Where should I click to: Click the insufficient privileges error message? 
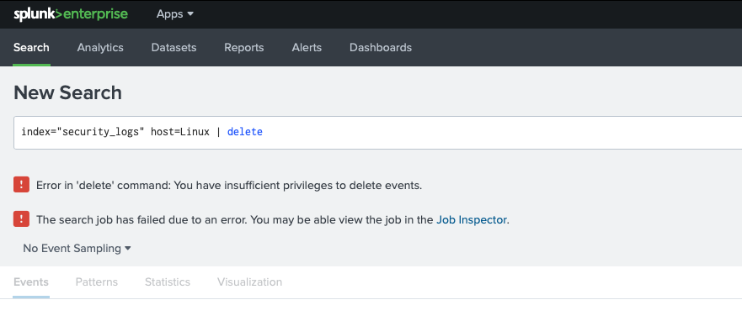(x=229, y=186)
